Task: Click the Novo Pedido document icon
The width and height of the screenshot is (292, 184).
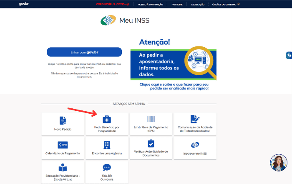Action: tap(63, 120)
